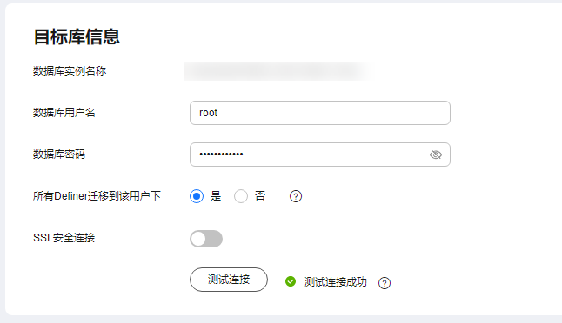Click the 数据库密码 label
The height and width of the screenshot is (323, 562).
coord(59,155)
